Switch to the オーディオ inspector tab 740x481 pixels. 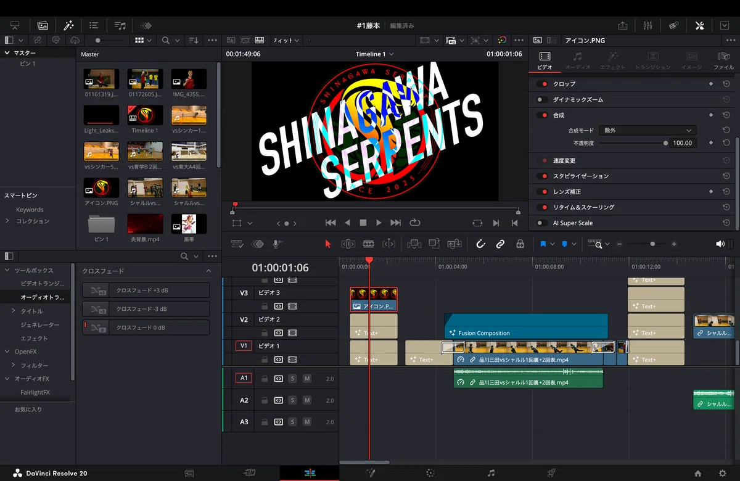point(578,60)
